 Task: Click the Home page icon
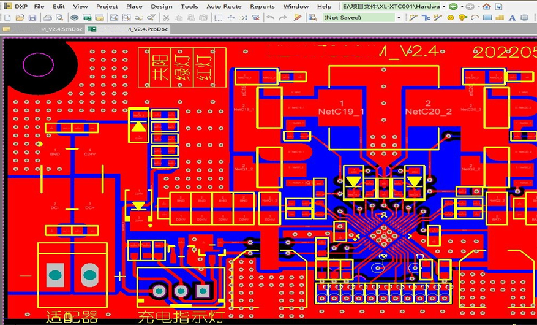point(486,7)
